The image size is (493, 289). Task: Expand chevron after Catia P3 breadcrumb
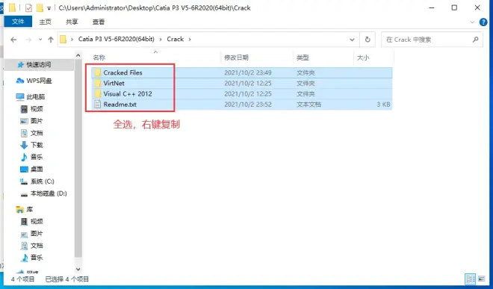pyautogui.click(x=161, y=40)
